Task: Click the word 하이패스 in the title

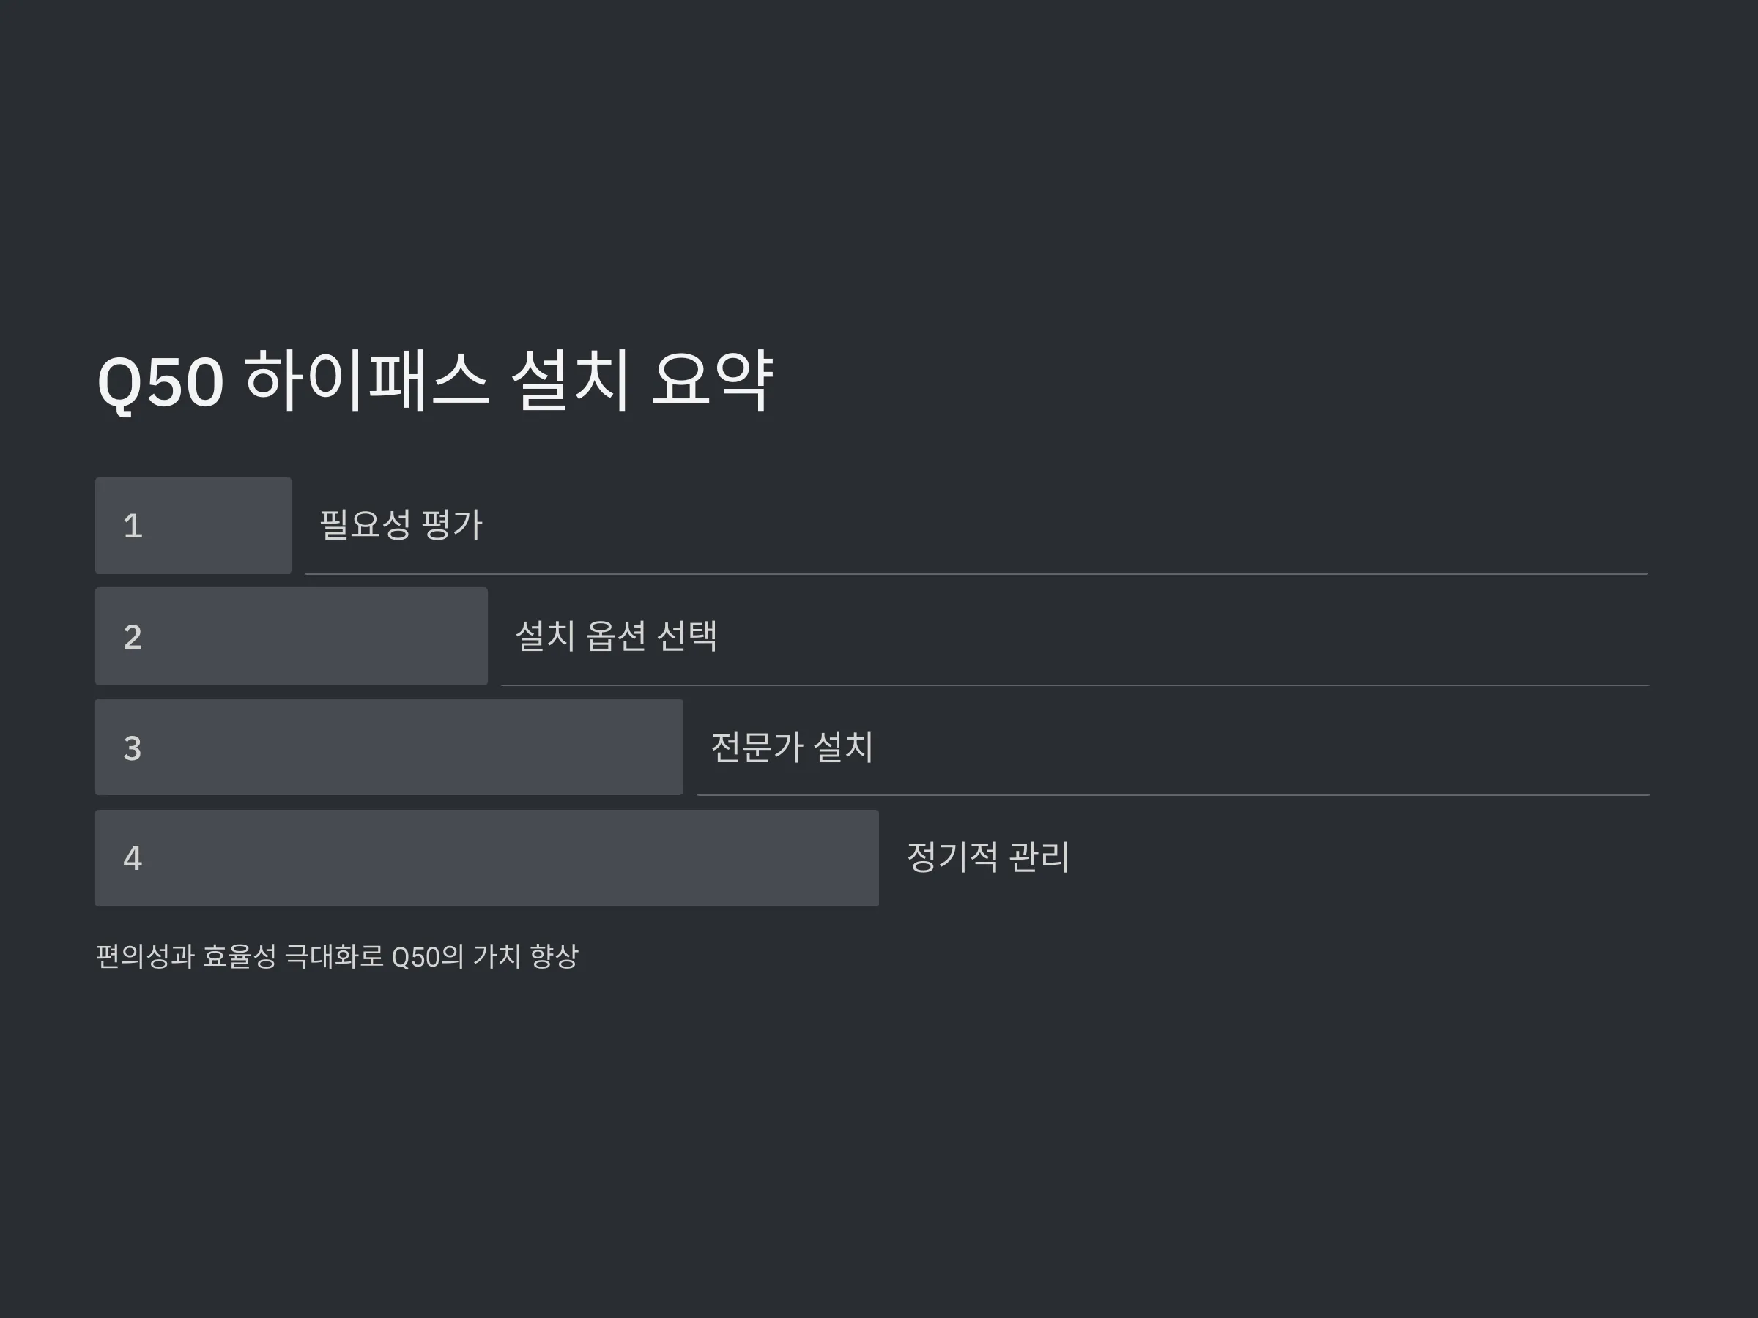Action: (x=366, y=381)
